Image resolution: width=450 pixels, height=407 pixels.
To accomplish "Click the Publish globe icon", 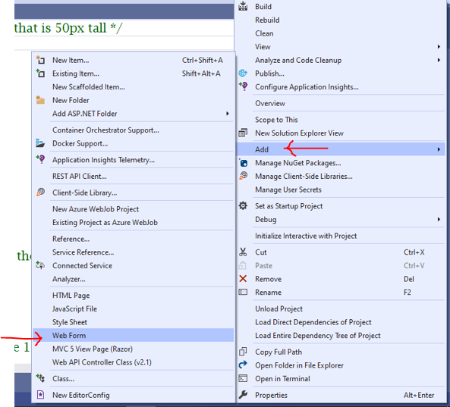I will [x=243, y=73].
